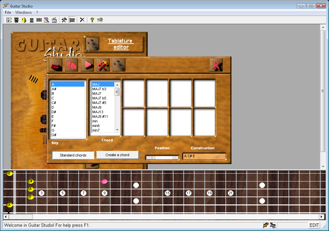Select key G in Key list

(68, 130)
